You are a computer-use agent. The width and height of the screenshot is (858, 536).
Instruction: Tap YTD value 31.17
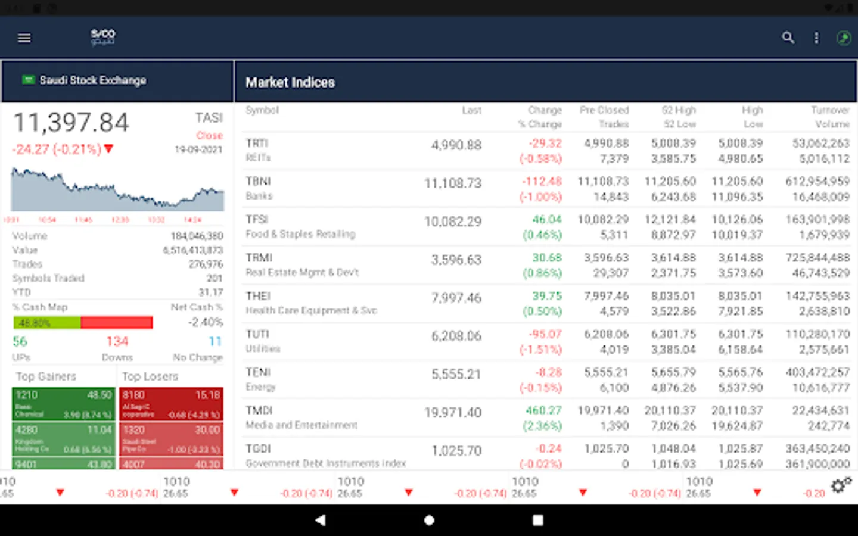coord(211,292)
